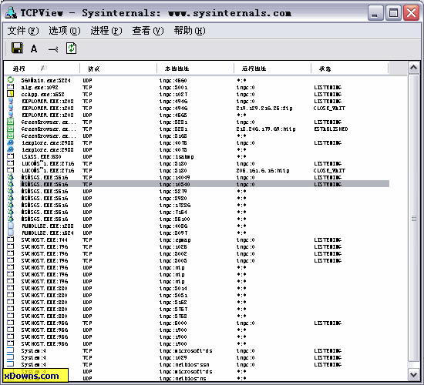Click remote address 219.129.216.26:ftp
The width and height of the screenshot is (424, 385).
coord(264,108)
